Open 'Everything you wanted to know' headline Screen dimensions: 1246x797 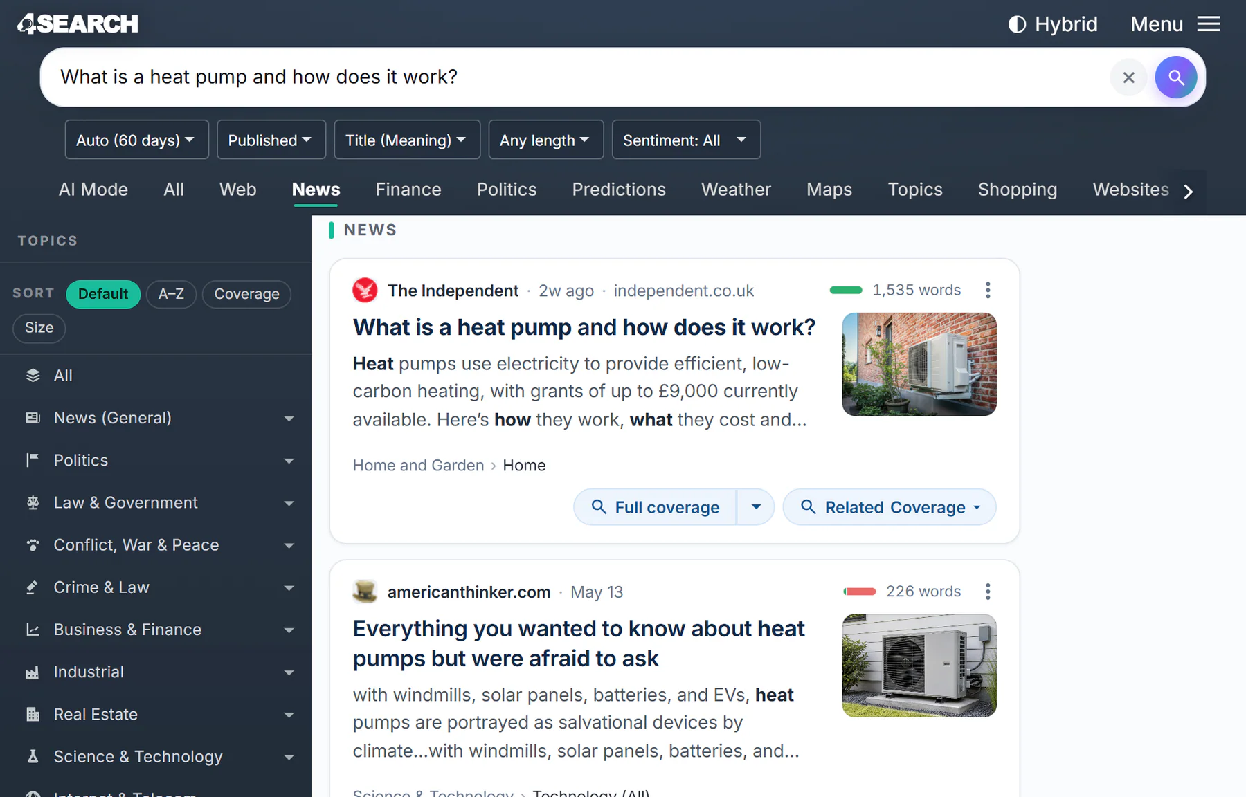(x=579, y=643)
